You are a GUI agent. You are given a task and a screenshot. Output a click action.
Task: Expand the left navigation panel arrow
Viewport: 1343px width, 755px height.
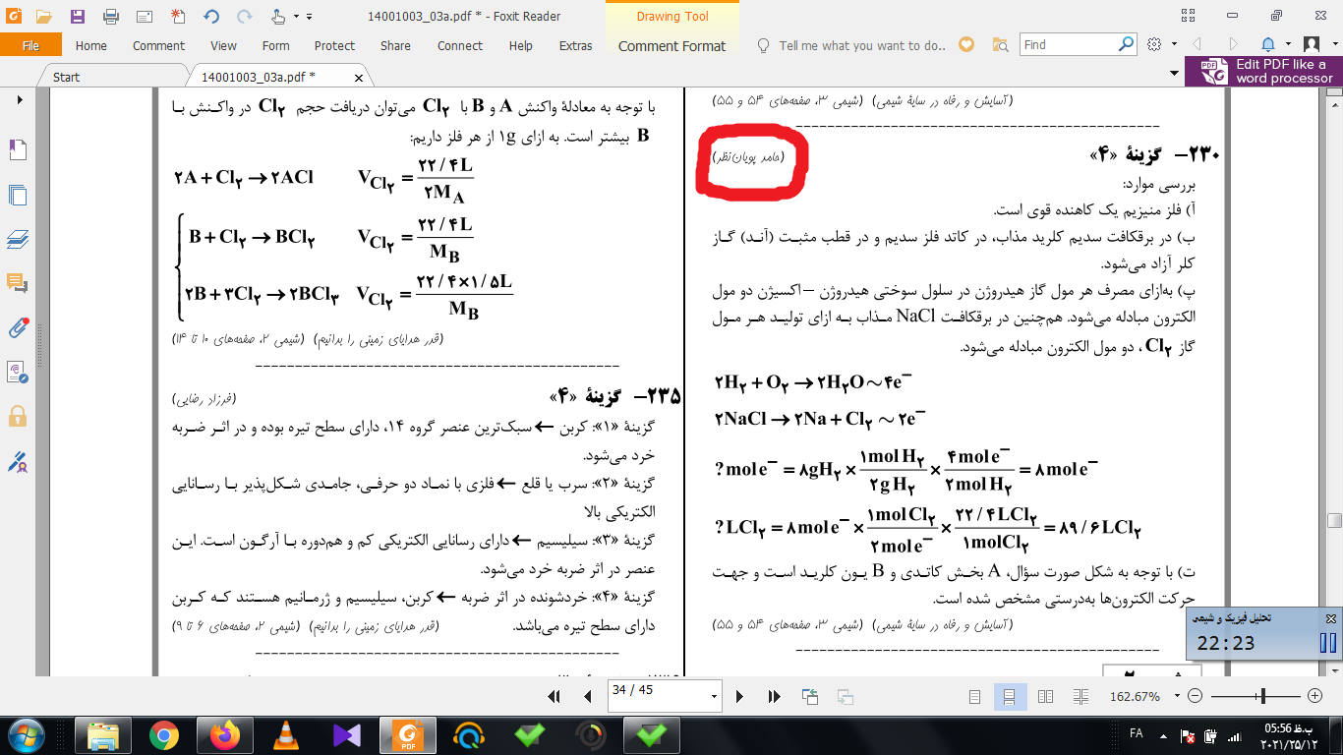pyautogui.click(x=18, y=100)
